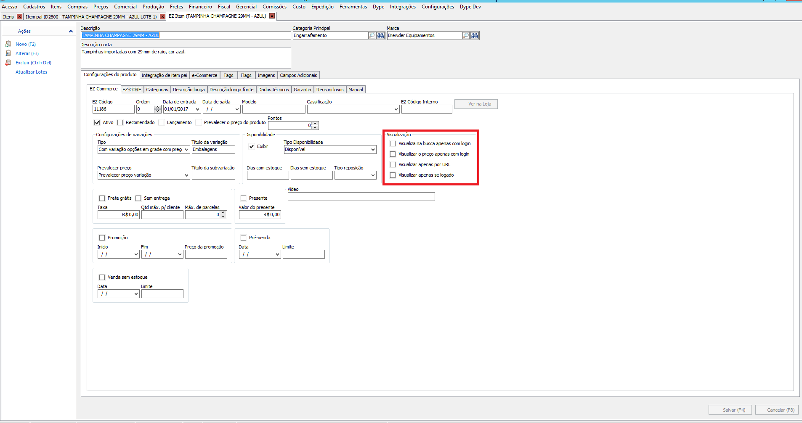The height and width of the screenshot is (423, 802).
Task: Increase the Ordem spinner value
Action: tap(157, 107)
